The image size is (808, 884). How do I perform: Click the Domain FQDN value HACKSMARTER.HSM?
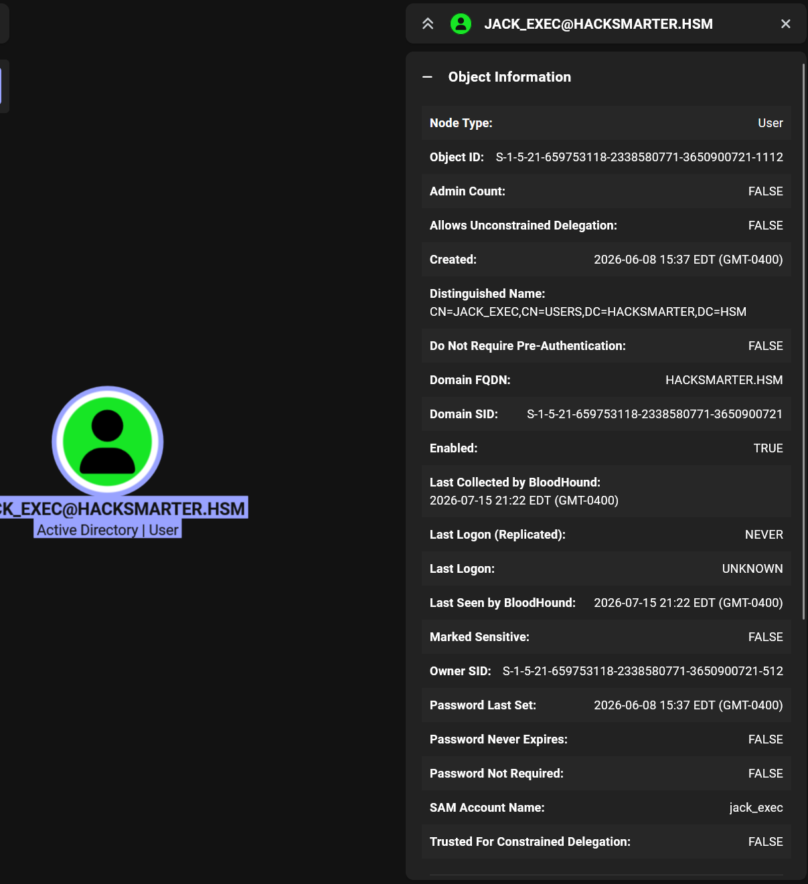pyautogui.click(x=724, y=380)
